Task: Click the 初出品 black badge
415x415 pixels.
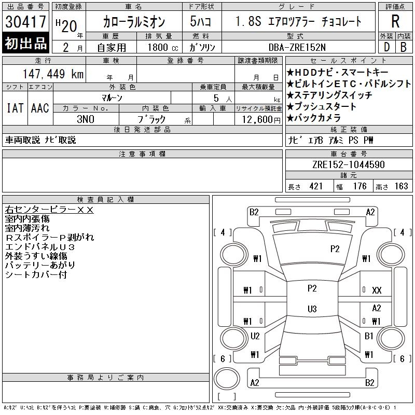Action: tap(26, 44)
